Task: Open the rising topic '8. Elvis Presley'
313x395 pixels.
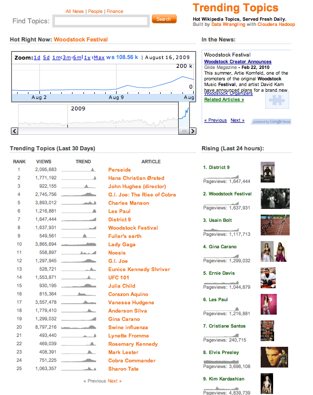Action: tap(221, 352)
